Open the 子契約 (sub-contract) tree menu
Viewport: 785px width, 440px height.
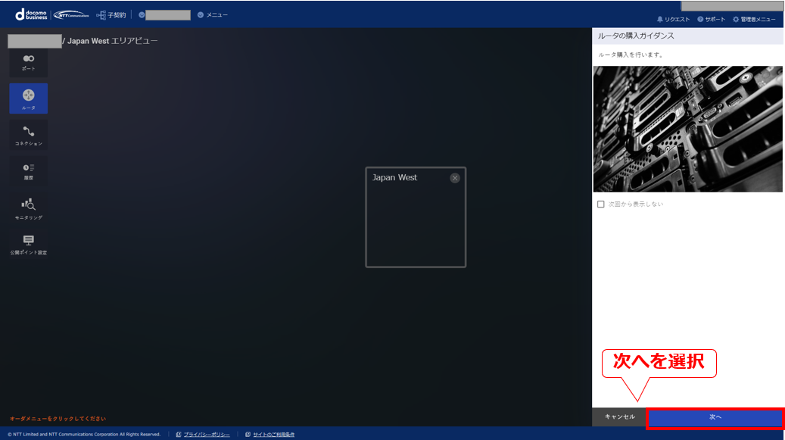[x=111, y=15]
